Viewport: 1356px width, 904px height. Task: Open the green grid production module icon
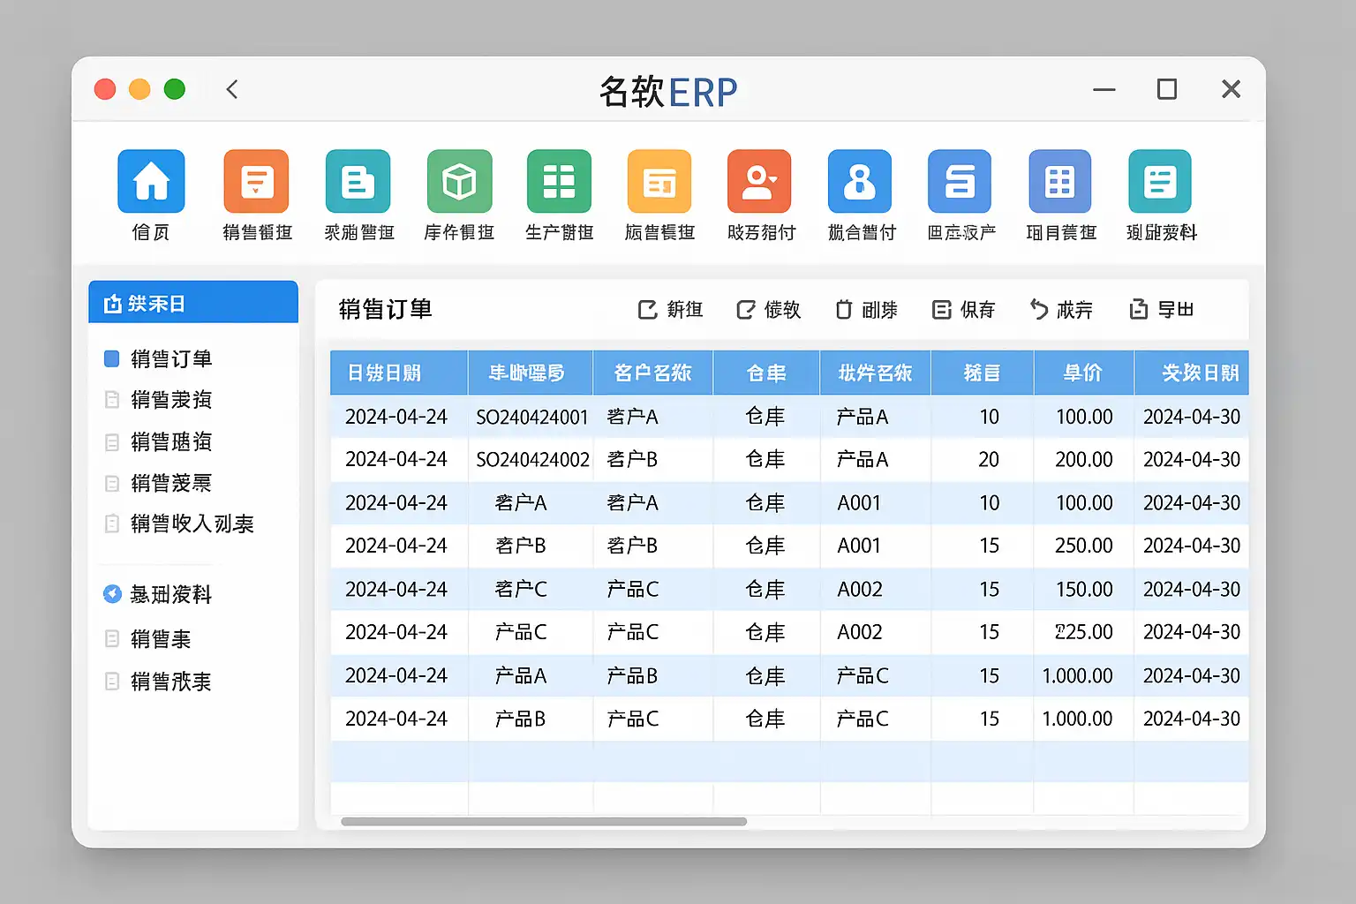(x=559, y=182)
